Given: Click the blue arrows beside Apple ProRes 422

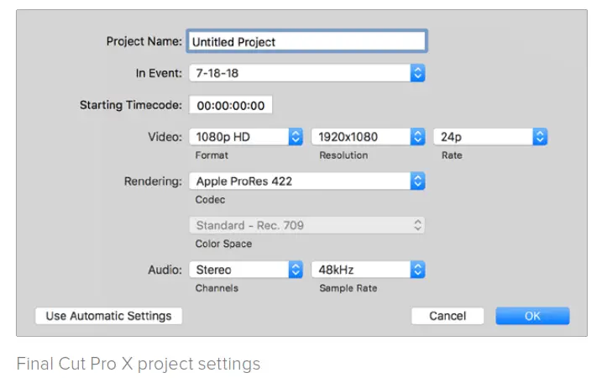Looking at the screenshot, I should click(x=418, y=181).
